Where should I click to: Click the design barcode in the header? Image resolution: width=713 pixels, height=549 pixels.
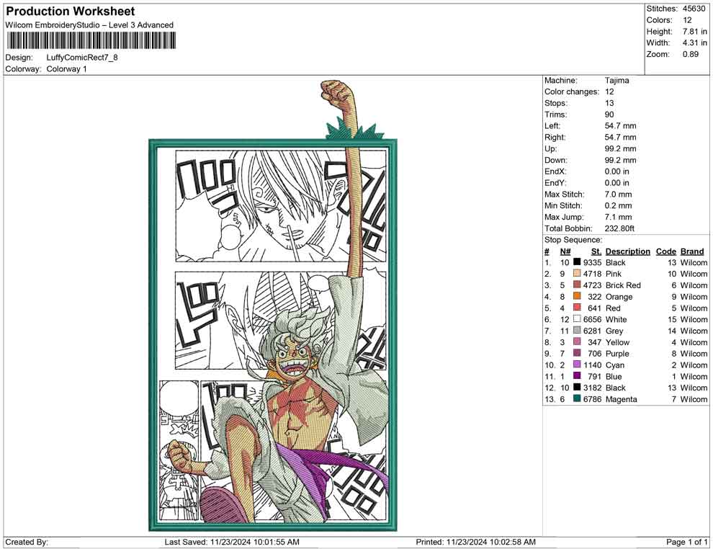(91, 41)
